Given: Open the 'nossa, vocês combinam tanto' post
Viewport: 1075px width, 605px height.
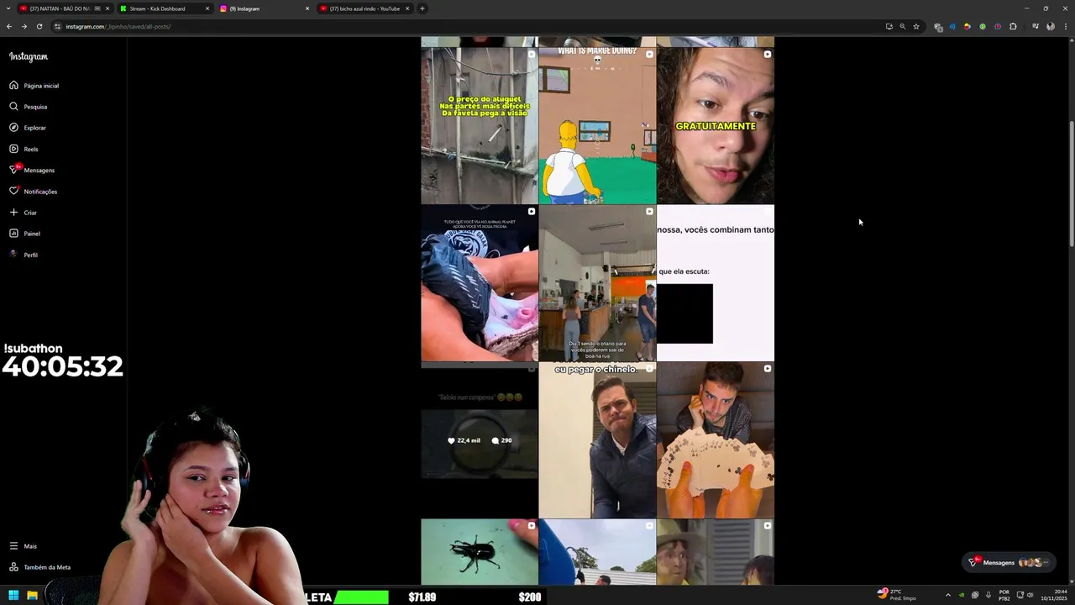Looking at the screenshot, I should click(x=716, y=283).
